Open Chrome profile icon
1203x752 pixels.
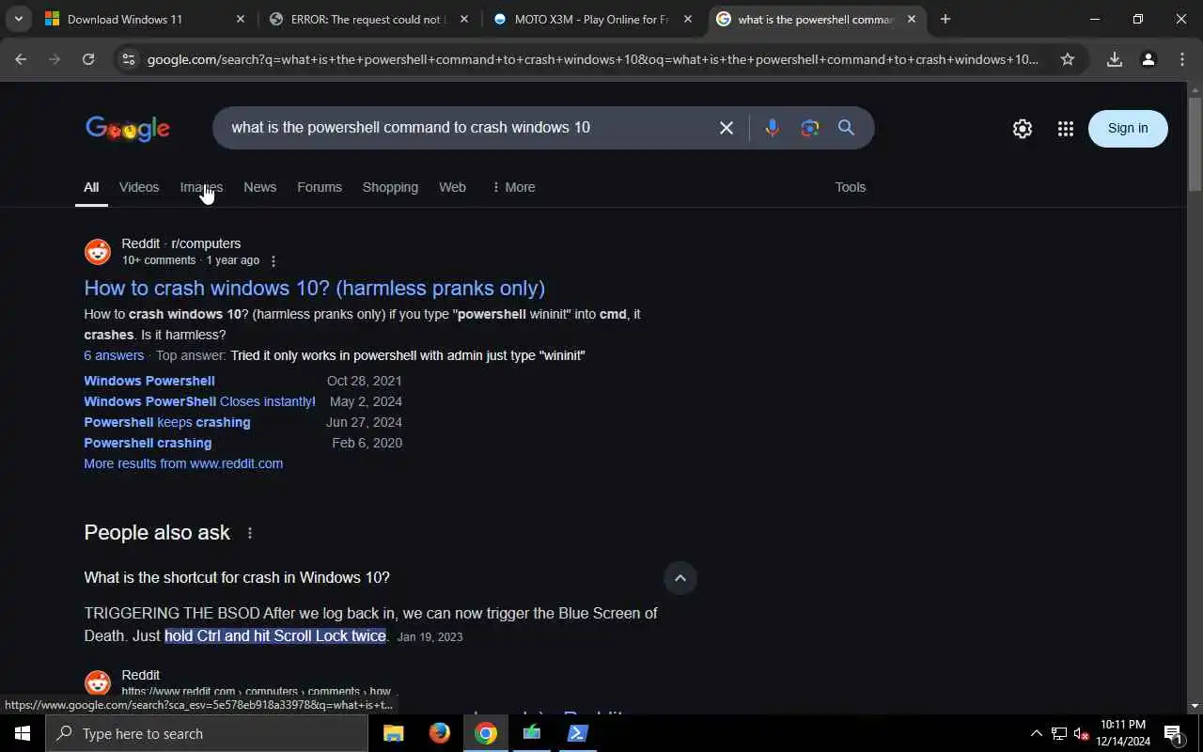pyautogui.click(x=1148, y=59)
